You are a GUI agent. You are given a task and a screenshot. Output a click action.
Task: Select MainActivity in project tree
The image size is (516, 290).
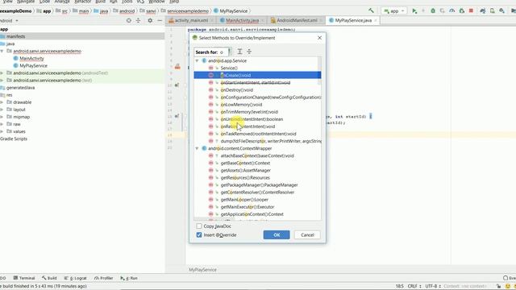point(31,59)
